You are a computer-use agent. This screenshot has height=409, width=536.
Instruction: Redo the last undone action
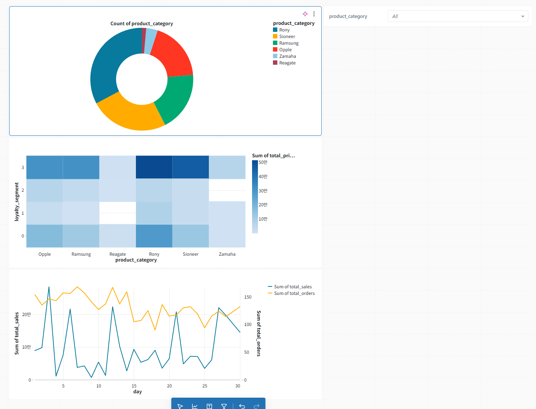tap(256, 406)
